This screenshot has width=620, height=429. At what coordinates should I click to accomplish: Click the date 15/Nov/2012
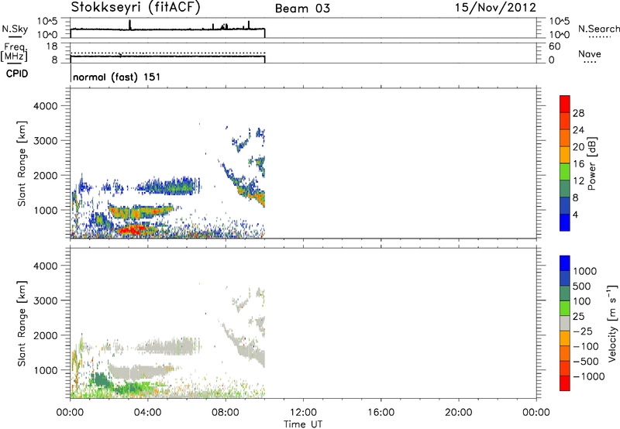click(495, 8)
